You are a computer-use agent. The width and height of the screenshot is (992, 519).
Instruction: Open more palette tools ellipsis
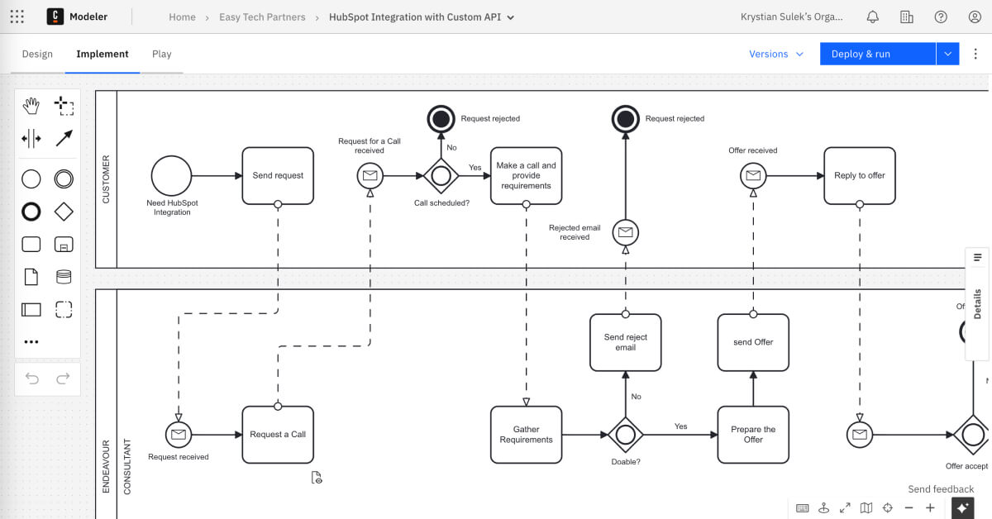point(31,341)
